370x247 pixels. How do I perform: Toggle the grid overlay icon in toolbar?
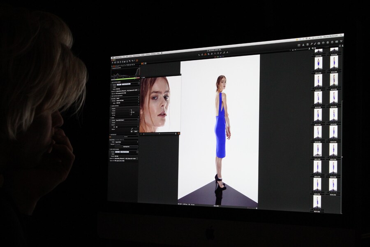308,44
